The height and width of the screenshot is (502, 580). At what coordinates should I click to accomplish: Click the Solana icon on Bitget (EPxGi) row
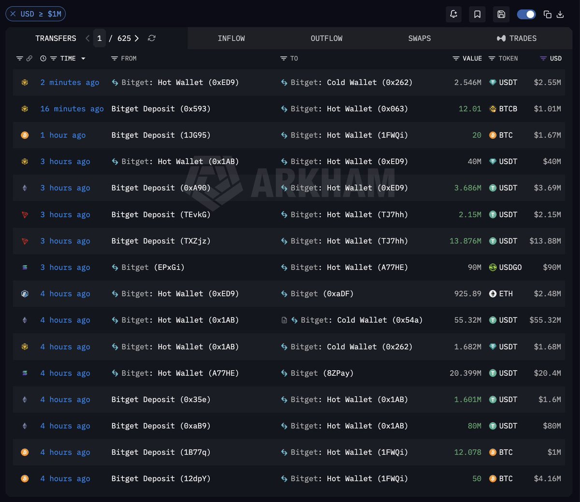point(25,267)
